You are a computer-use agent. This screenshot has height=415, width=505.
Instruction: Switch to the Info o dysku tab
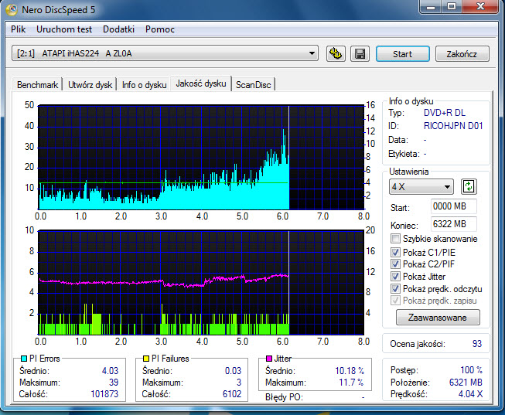pyautogui.click(x=144, y=85)
